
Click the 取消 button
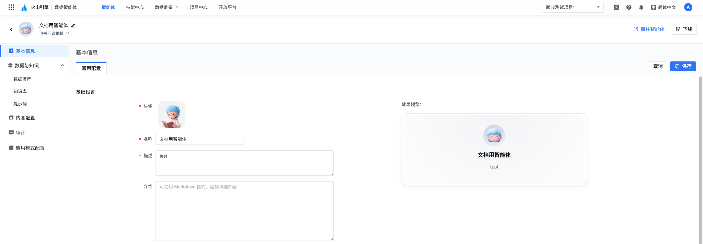click(x=658, y=66)
